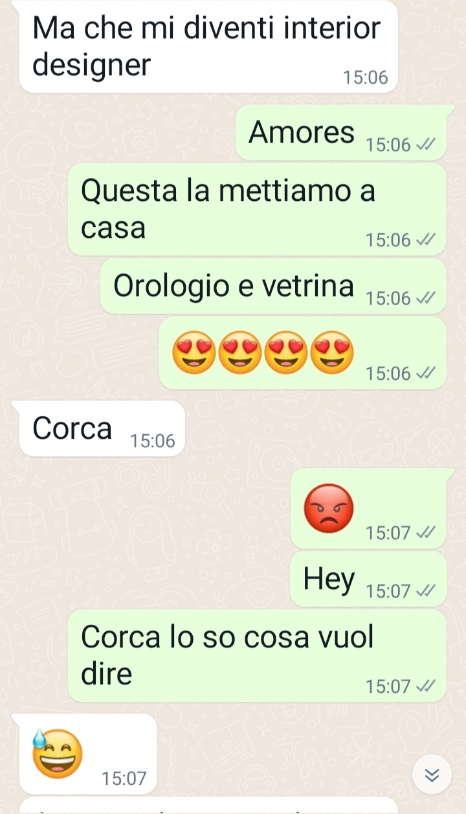Tap the read ticks on Orologio e vetrina
The image size is (466, 814).
(426, 298)
